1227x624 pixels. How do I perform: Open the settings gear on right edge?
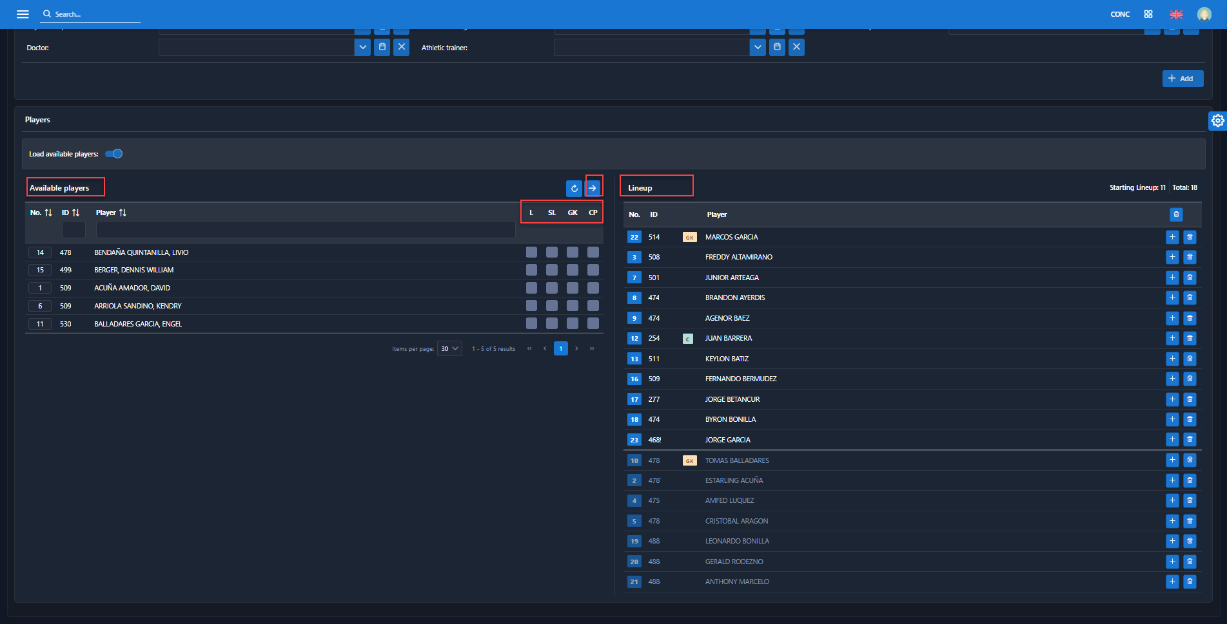[x=1217, y=120]
